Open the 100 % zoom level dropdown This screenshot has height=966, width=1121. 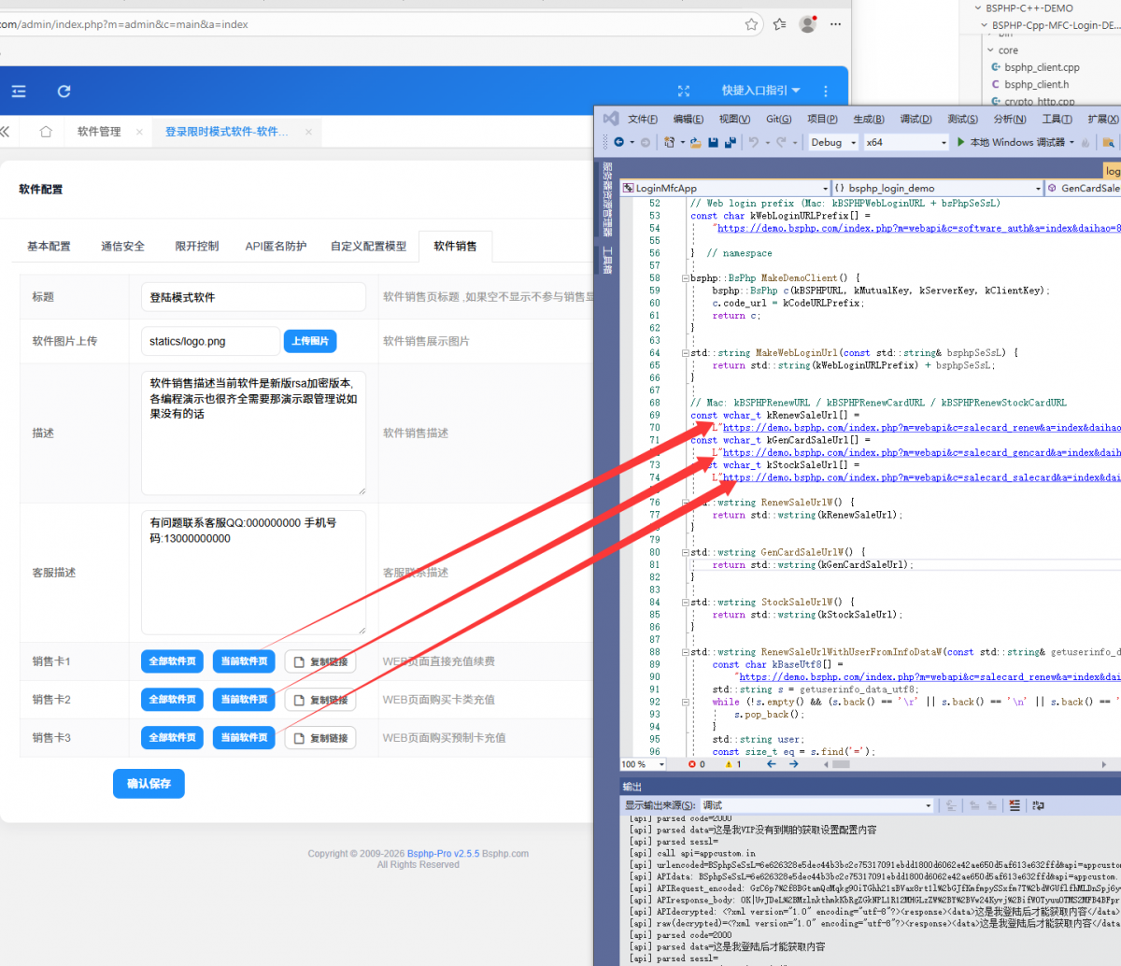click(x=644, y=764)
